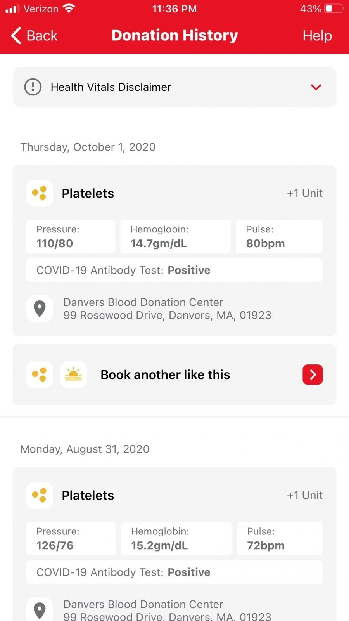Tap the Back chevron arrow icon
This screenshot has width=349, height=621.
click(x=16, y=36)
